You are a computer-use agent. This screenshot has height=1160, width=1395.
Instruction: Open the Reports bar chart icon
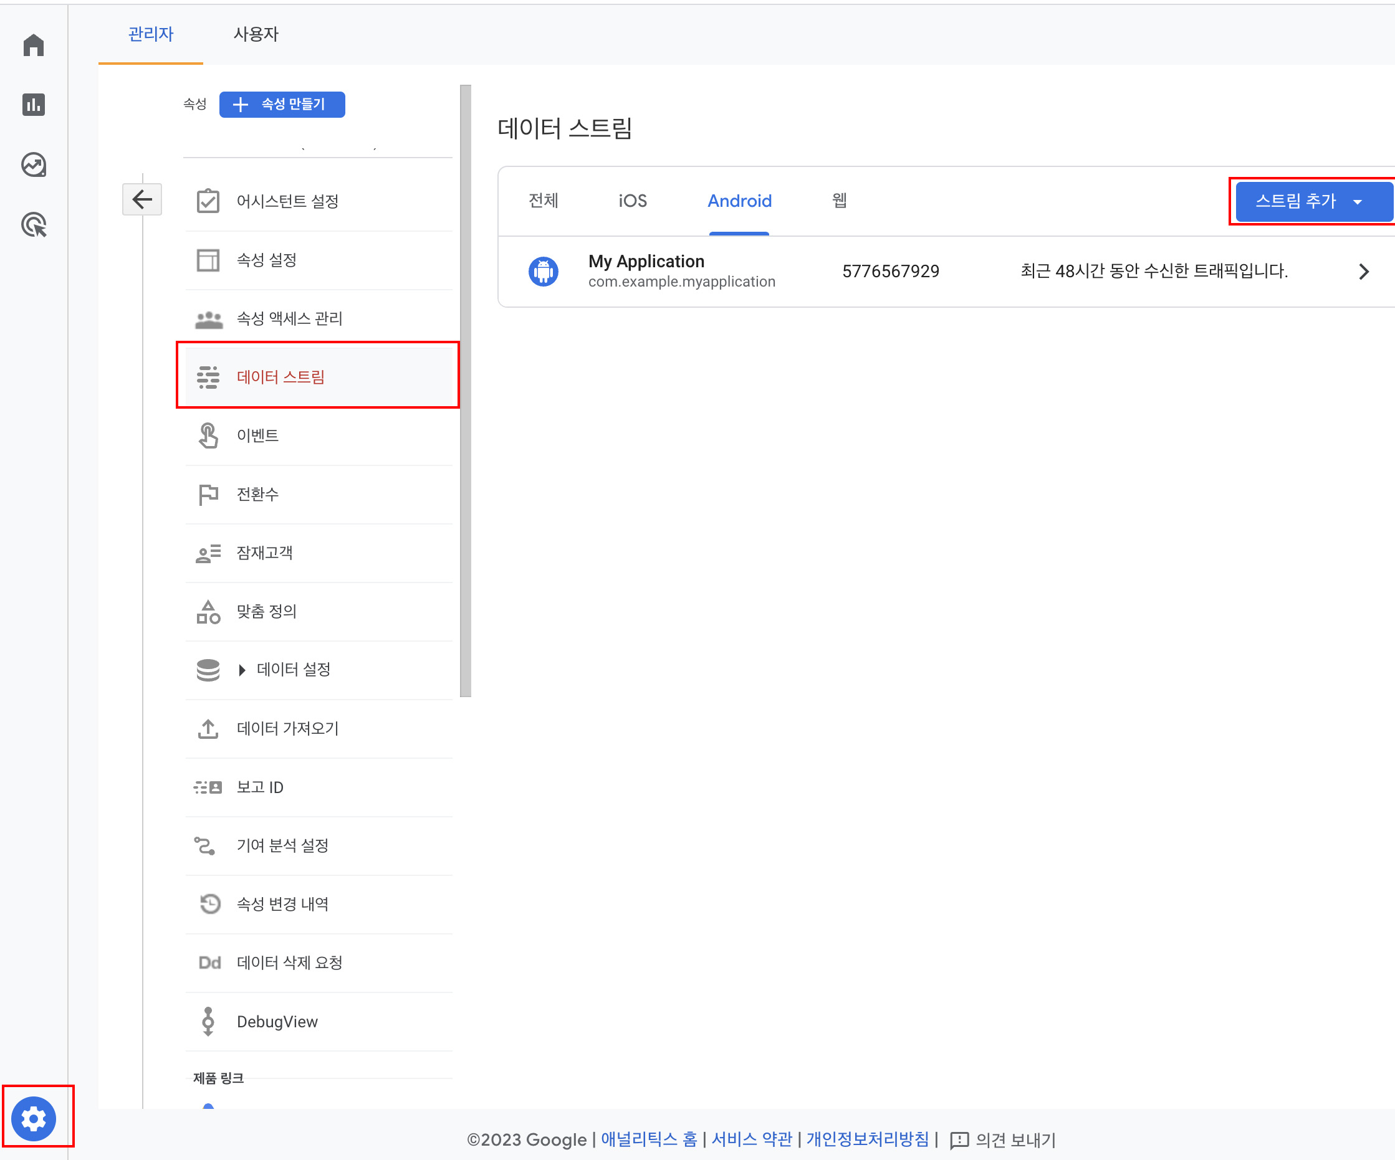pos(33,104)
